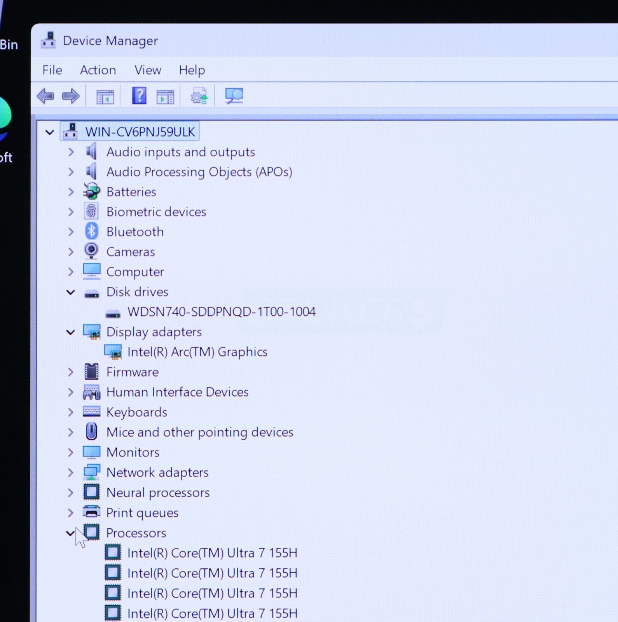Expand the Biometric devices category
The image size is (618, 622).
click(x=71, y=212)
